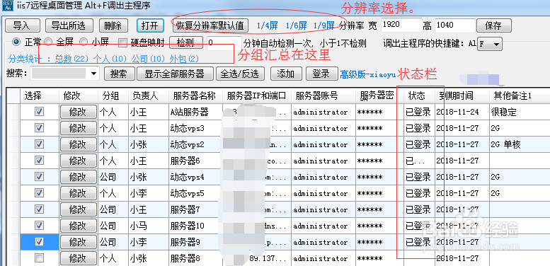This screenshot has width=550, height=266.
Task: Open the 搜索 combo box dropdown arrow
Action: [93, 74]
